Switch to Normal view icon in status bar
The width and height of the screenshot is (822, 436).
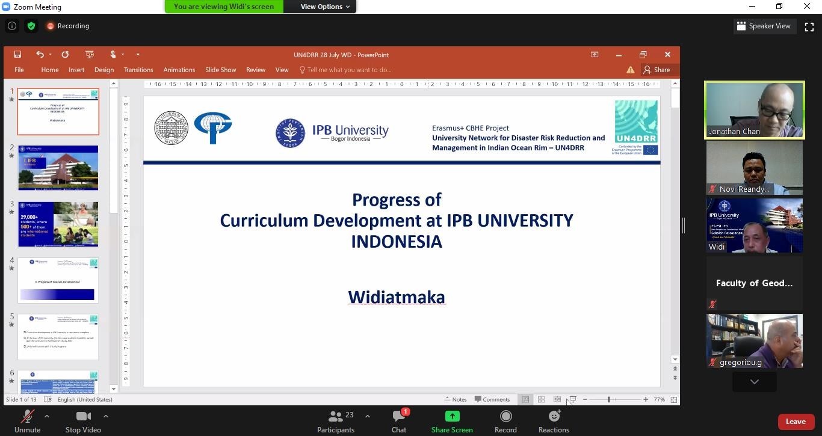tap(525, 399)
